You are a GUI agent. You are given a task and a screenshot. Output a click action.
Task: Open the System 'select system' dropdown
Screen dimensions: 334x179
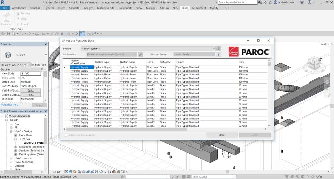(148, 49)
